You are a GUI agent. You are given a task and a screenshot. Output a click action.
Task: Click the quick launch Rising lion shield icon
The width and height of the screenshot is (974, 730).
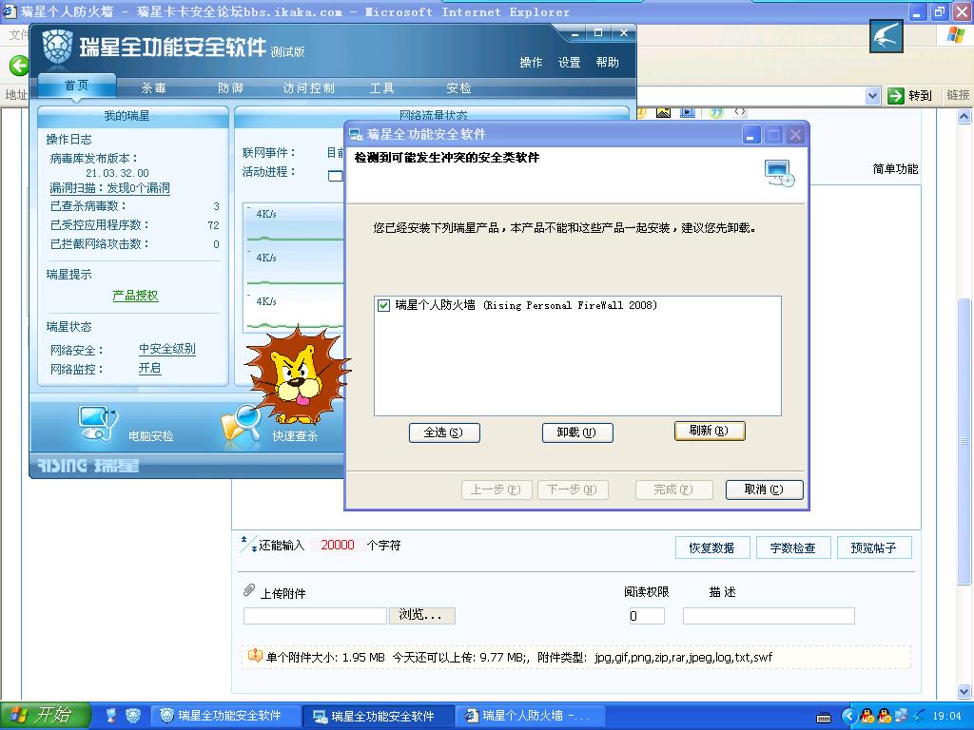pyautogui.click(x=133, y=716)
